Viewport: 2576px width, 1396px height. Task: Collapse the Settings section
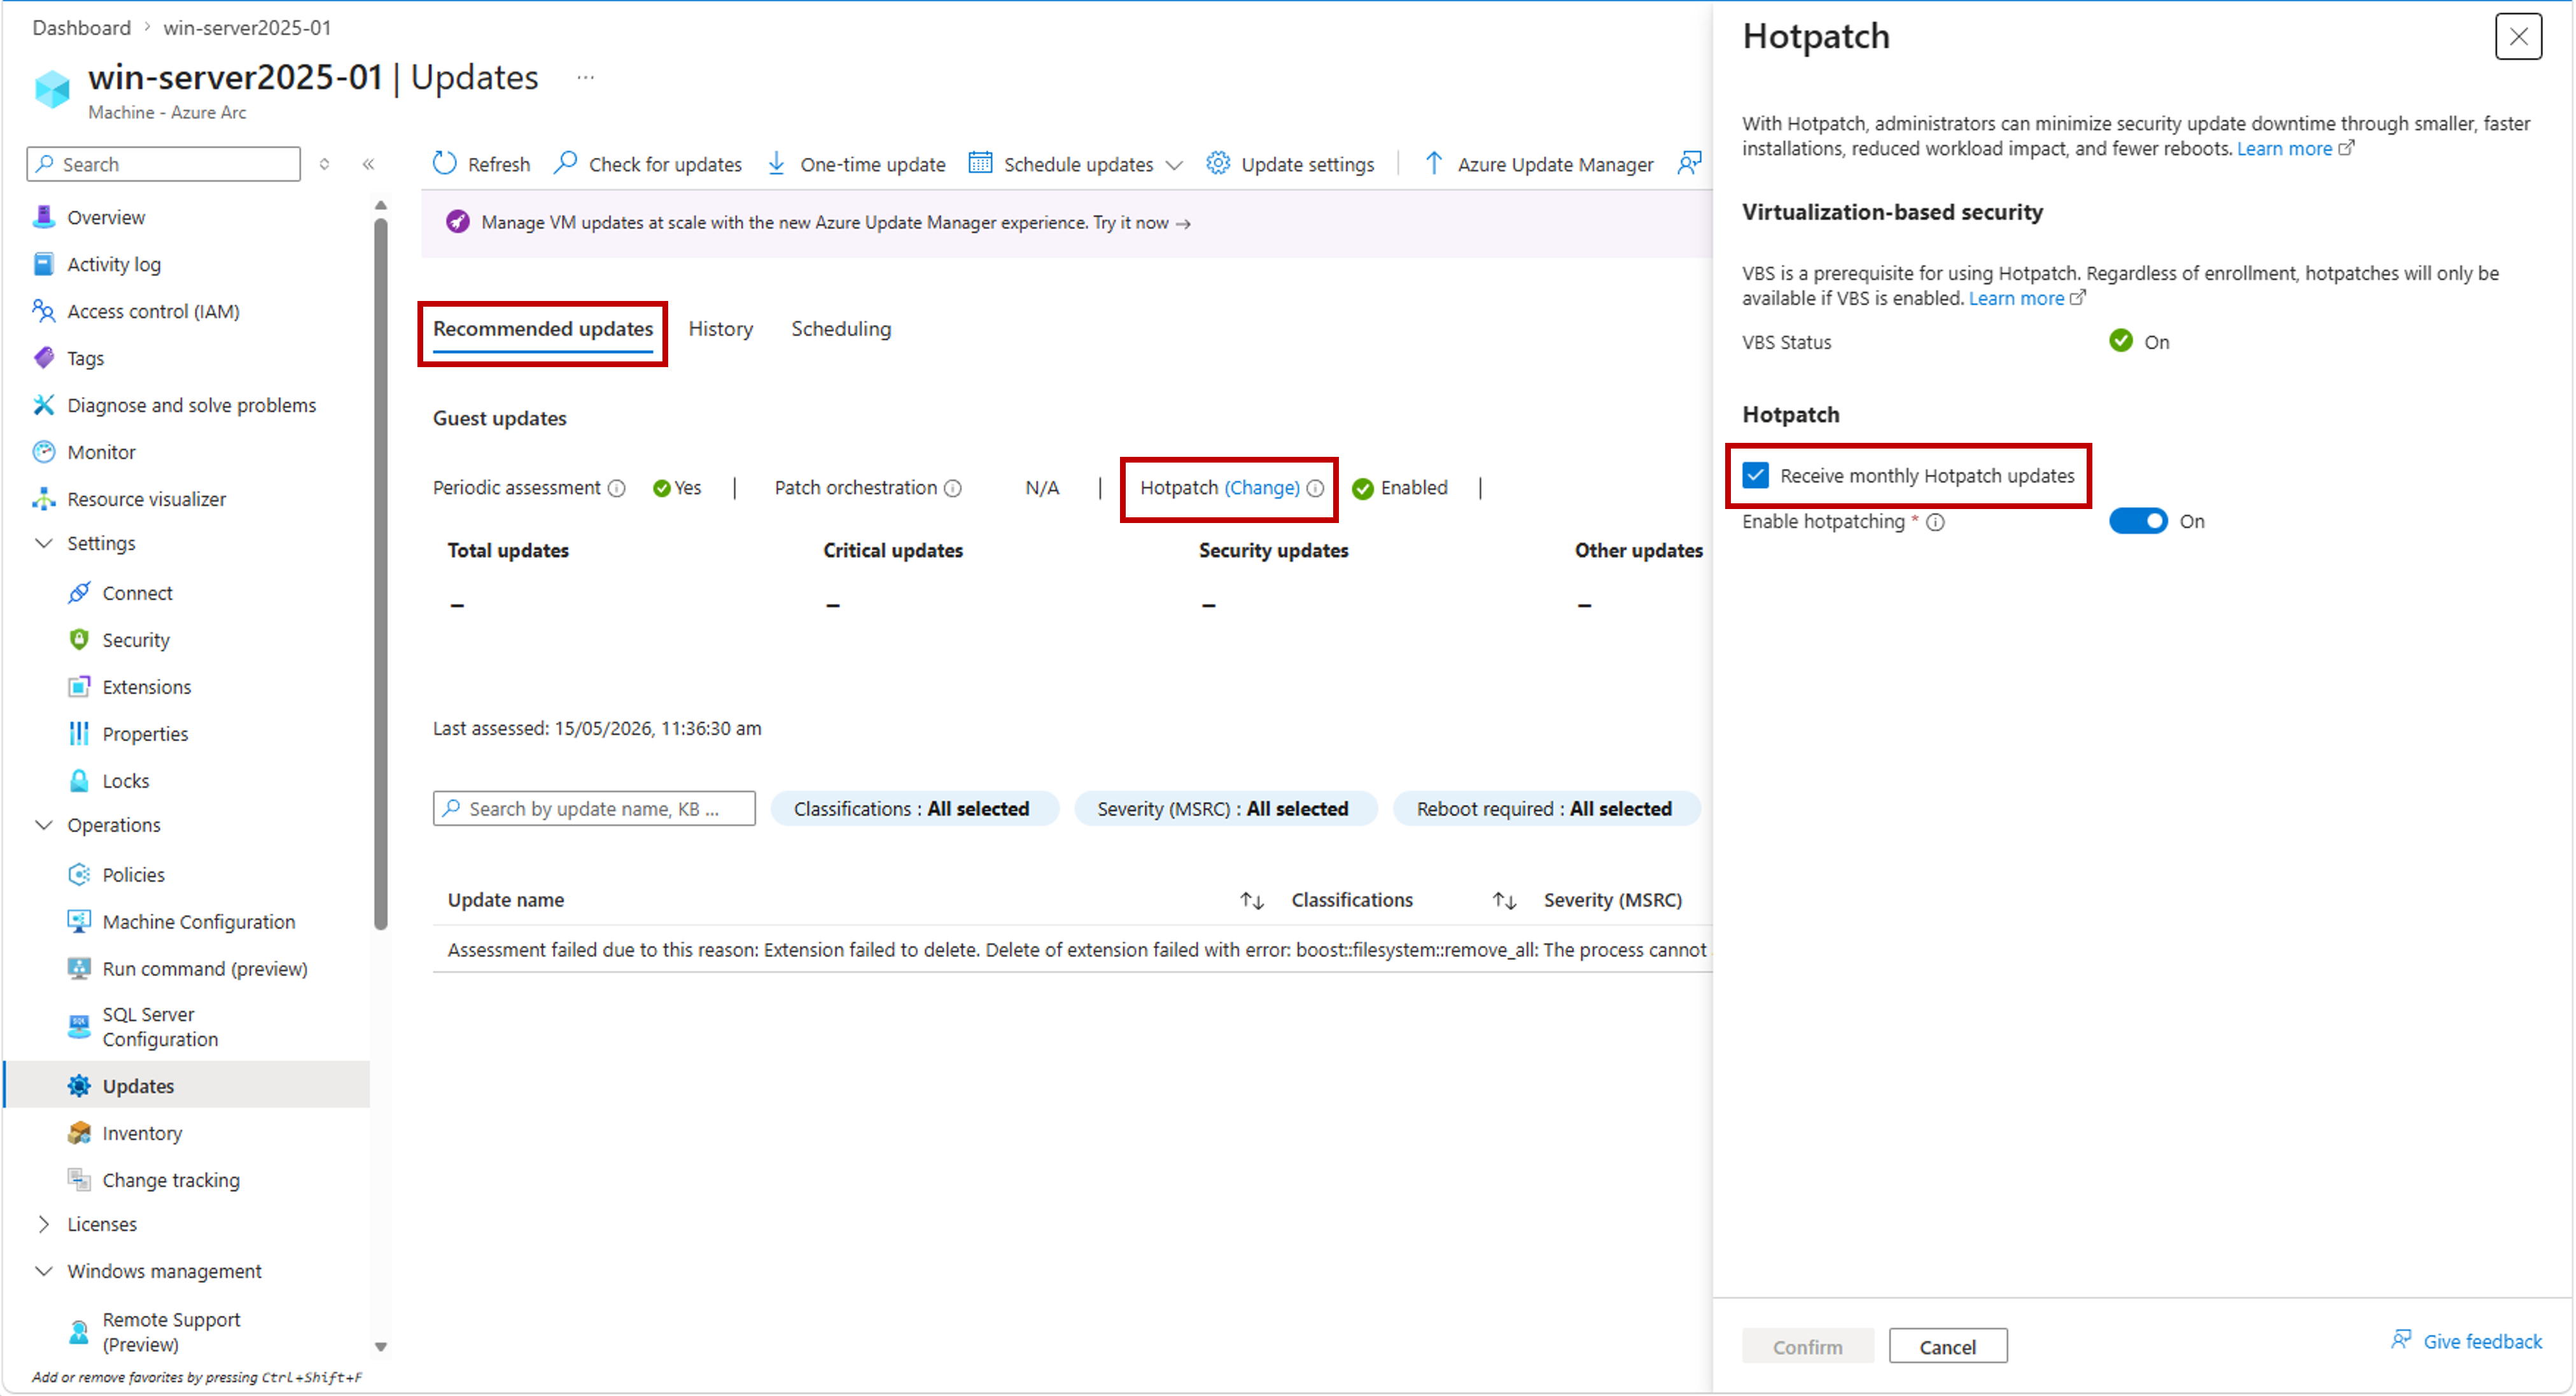44,543
